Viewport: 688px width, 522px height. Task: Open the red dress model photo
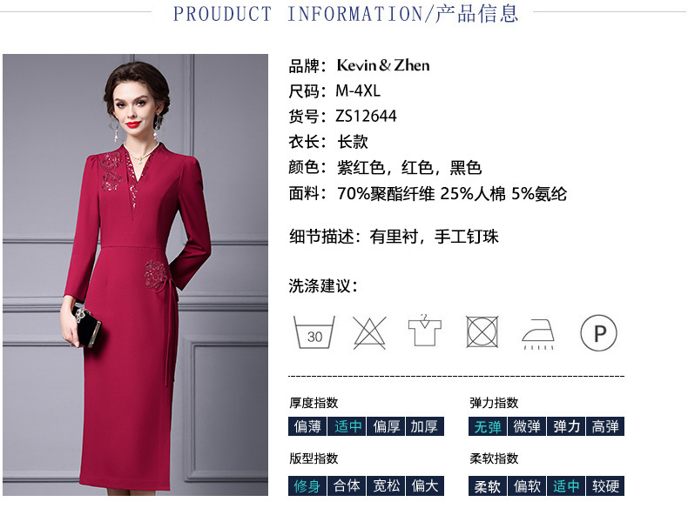click(x=135, y=275)
